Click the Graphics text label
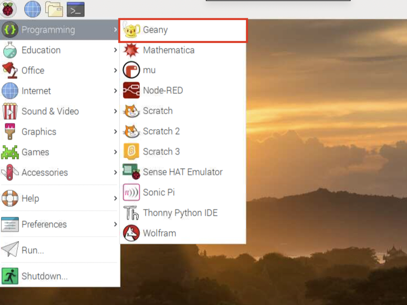 tap(39, 132)
